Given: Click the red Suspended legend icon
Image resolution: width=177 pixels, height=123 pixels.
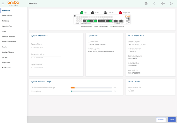Looking at the screenshot, I should click(120, 12).
